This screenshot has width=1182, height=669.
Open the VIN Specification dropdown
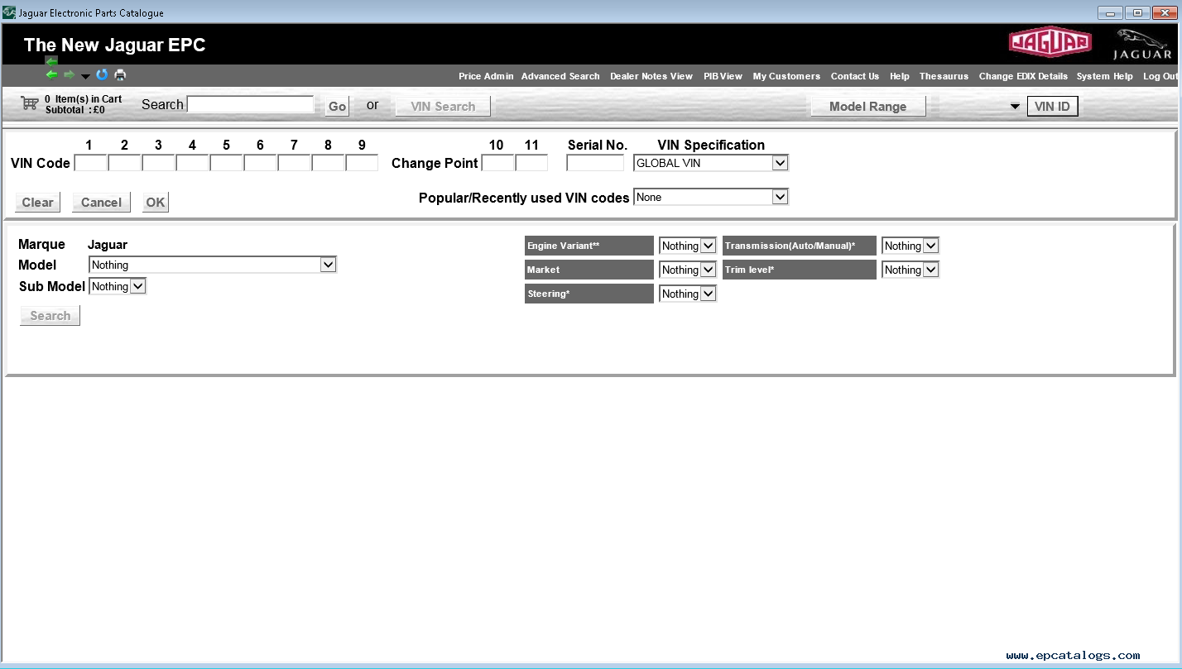pyautogui.click(x=711, y=163)
